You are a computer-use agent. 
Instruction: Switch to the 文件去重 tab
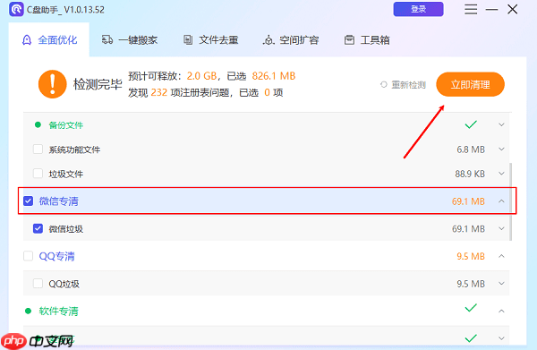tap(210, 40)
